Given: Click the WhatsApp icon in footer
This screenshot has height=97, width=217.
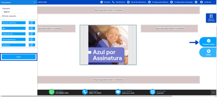Looking at the screenshot, I should click(52, 92).
